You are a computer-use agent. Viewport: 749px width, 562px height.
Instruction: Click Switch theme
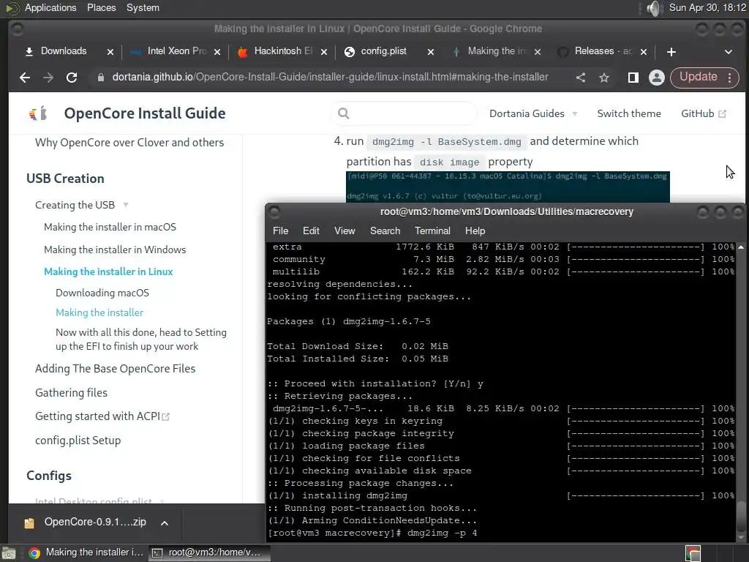coord(629,113)
